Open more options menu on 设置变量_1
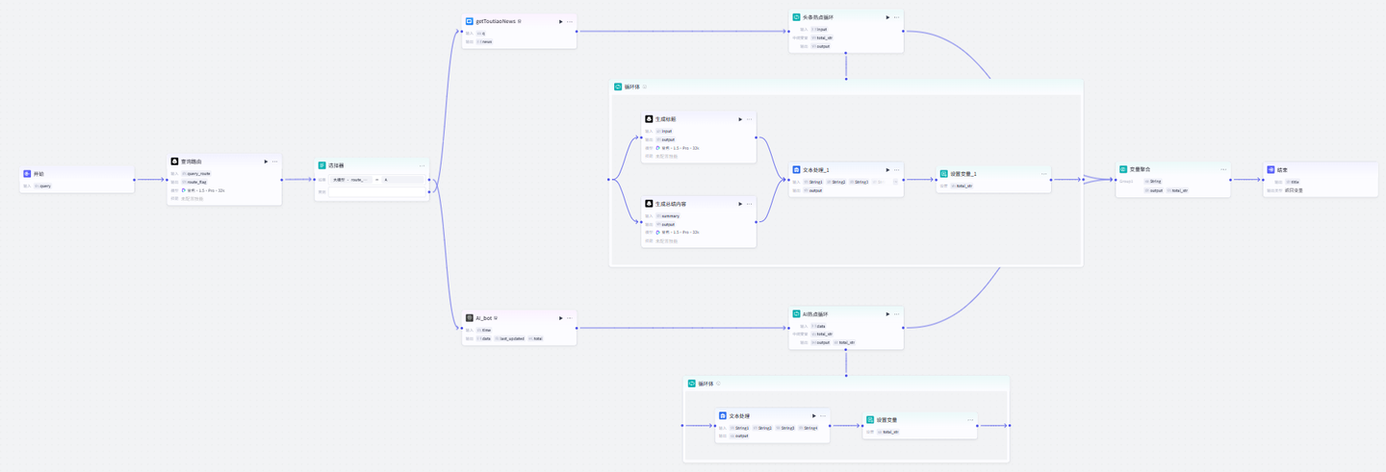1386x472 pixels. click(x=1044, y=174)
